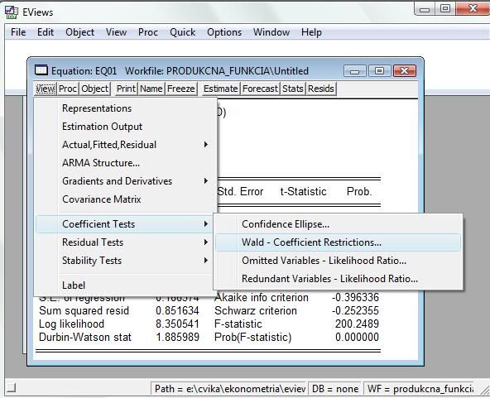Click the Sum squared resid value 0.851634
The height and width of the screenshot is (398, 490).
tap(177, 310)
